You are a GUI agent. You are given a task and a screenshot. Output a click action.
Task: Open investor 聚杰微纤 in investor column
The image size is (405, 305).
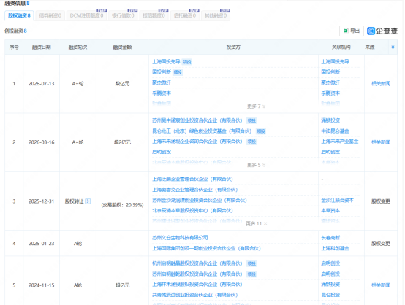pos(162,82)
